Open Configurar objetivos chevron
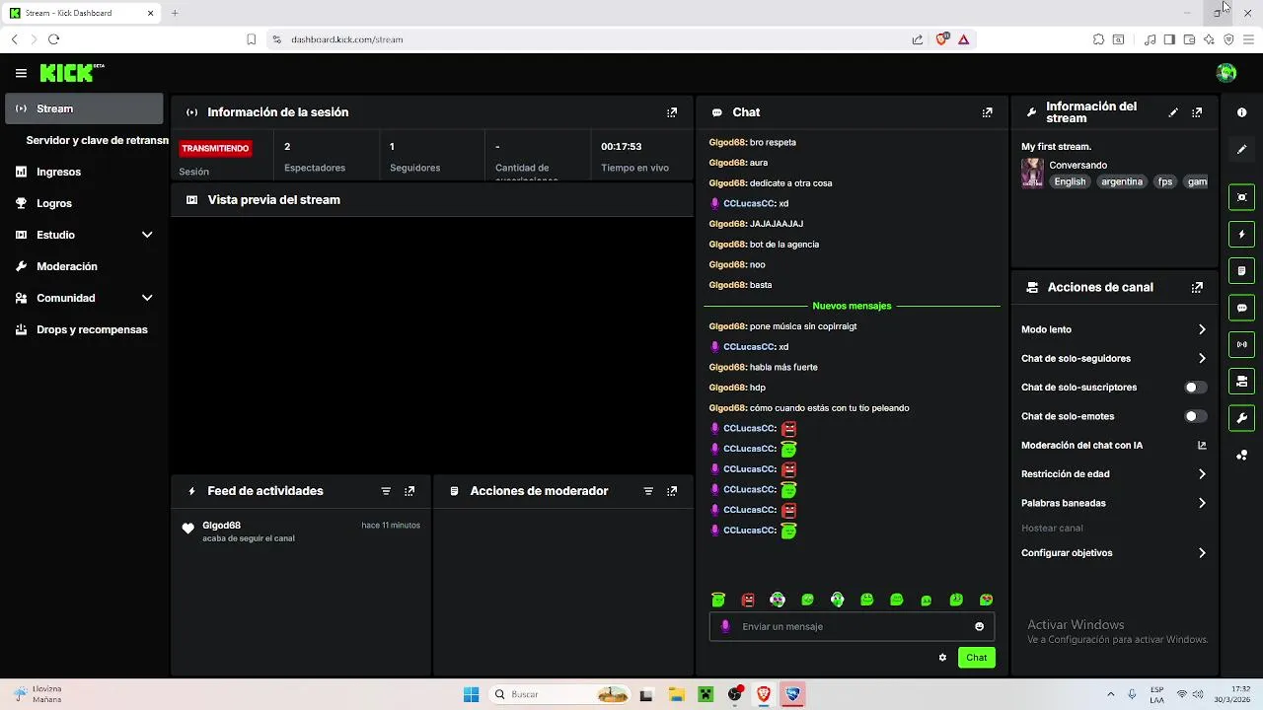Image resolution: width=1263 pixels, height=710 pixels. (1202, 553)
